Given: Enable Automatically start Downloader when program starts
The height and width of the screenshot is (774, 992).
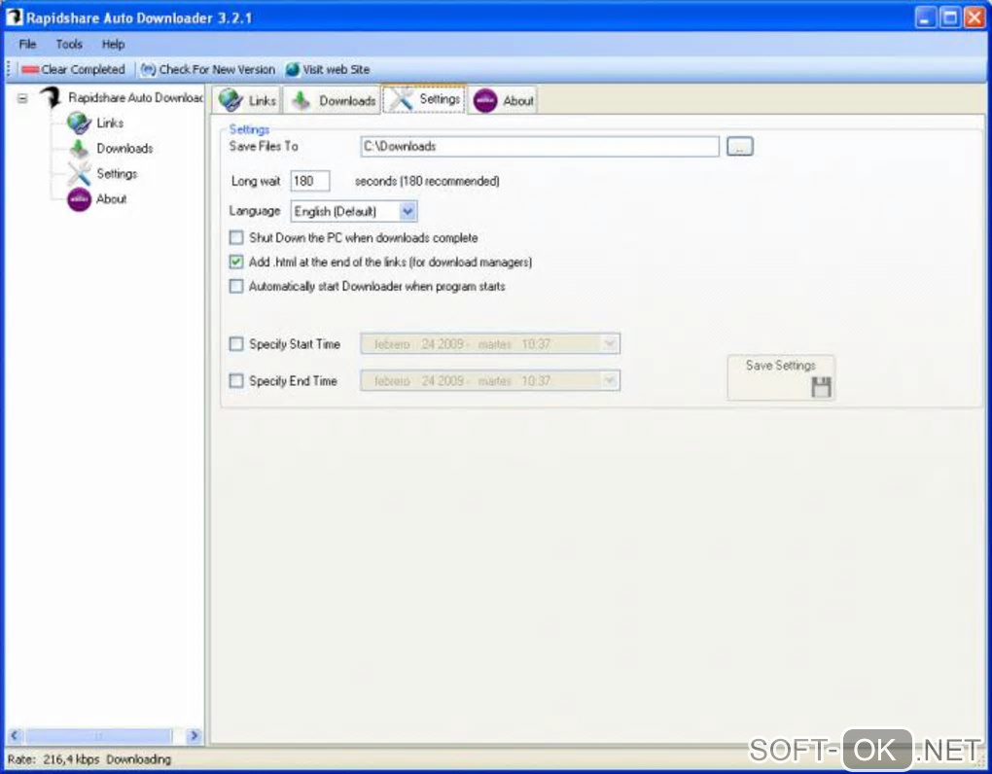Looking at the screenshot, I should point(236,287).
